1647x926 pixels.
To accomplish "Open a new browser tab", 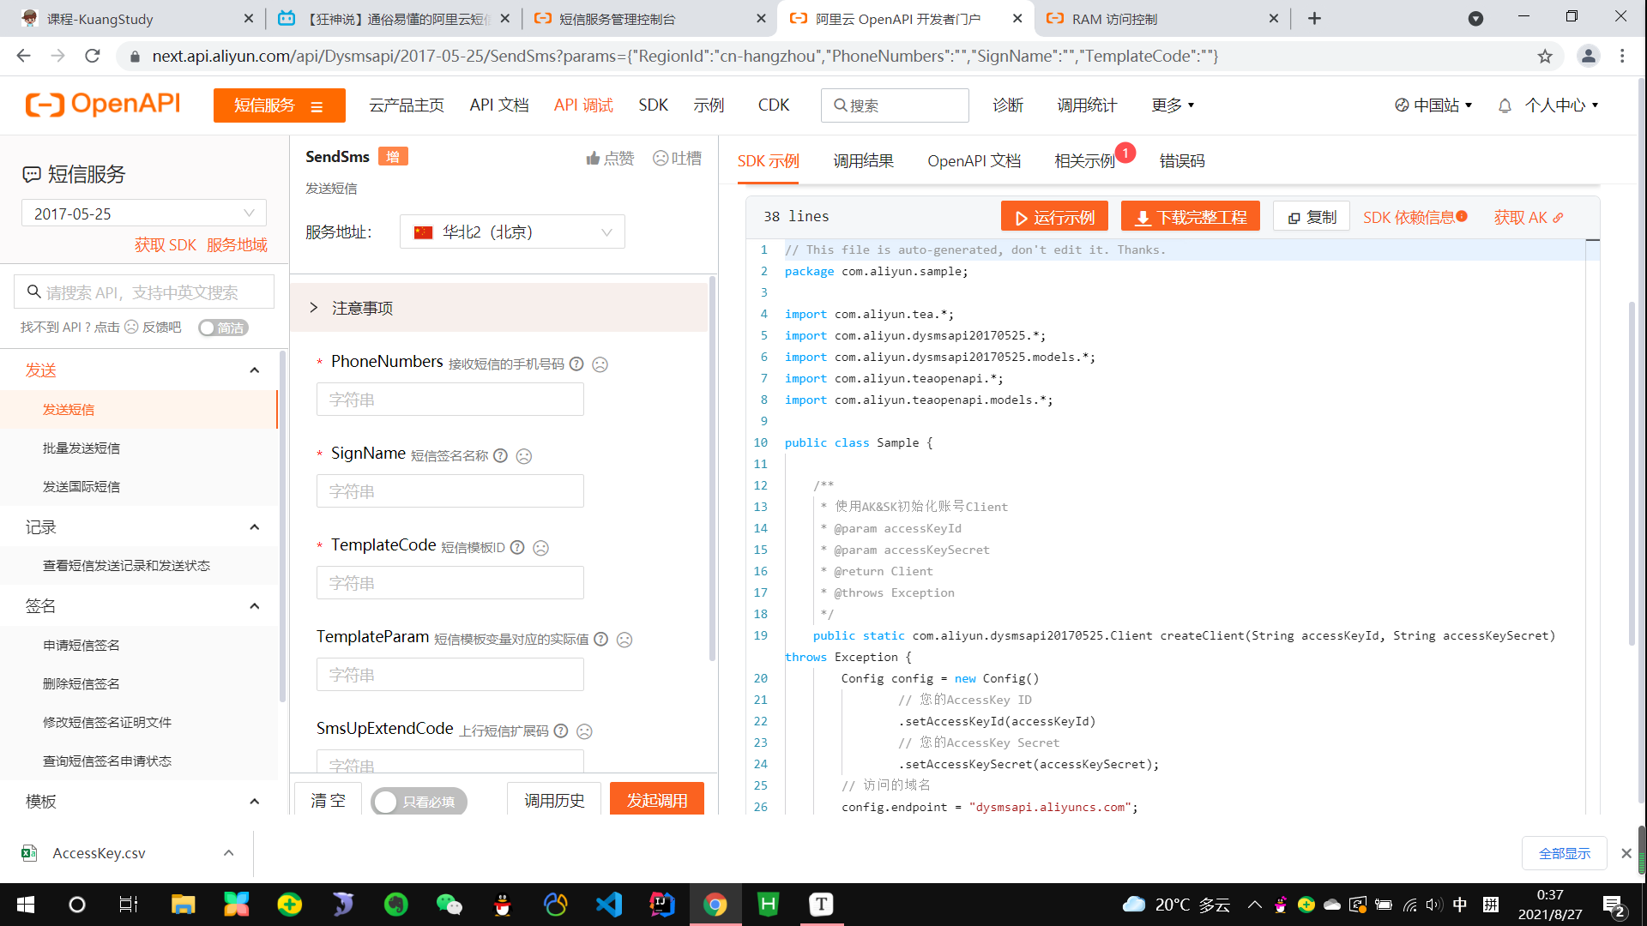I will coord(1314,19).
